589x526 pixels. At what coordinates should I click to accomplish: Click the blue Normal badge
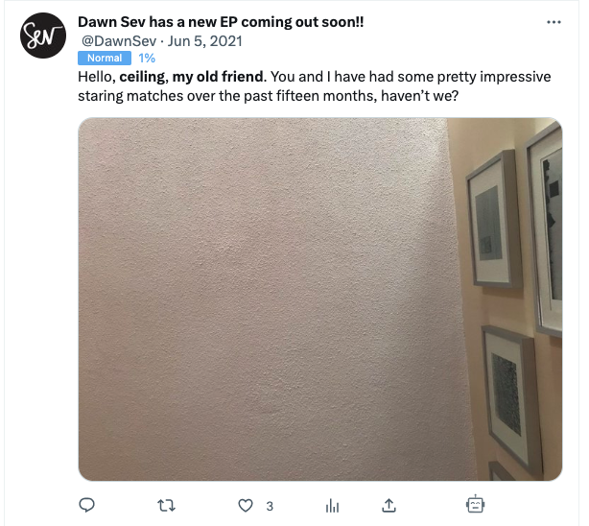105,58
